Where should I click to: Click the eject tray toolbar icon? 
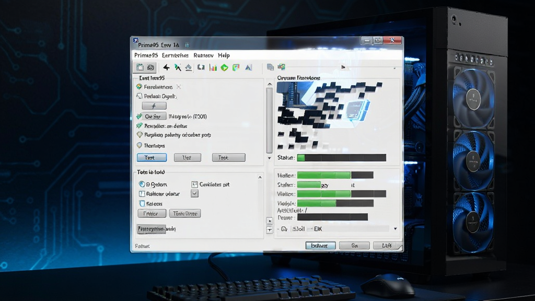tap(189, 67)
